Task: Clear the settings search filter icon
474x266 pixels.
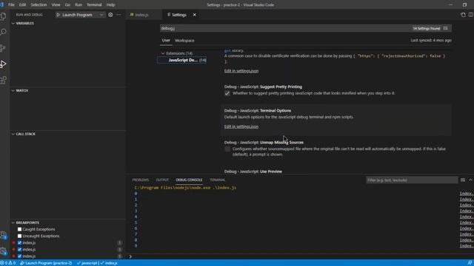Action: click(x=446, y=28)
